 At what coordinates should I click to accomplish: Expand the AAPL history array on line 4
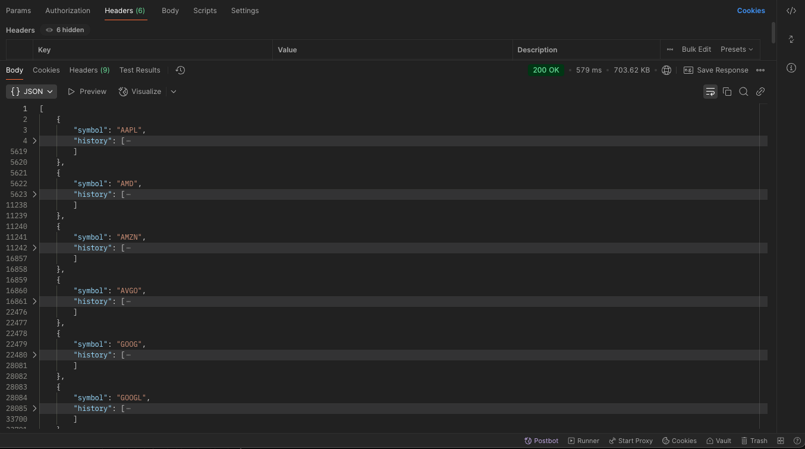coord(34,141)
